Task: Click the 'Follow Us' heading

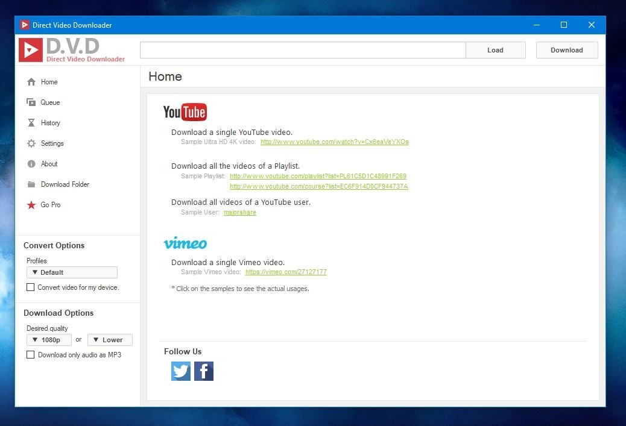Action: click(x=183, y=351)
